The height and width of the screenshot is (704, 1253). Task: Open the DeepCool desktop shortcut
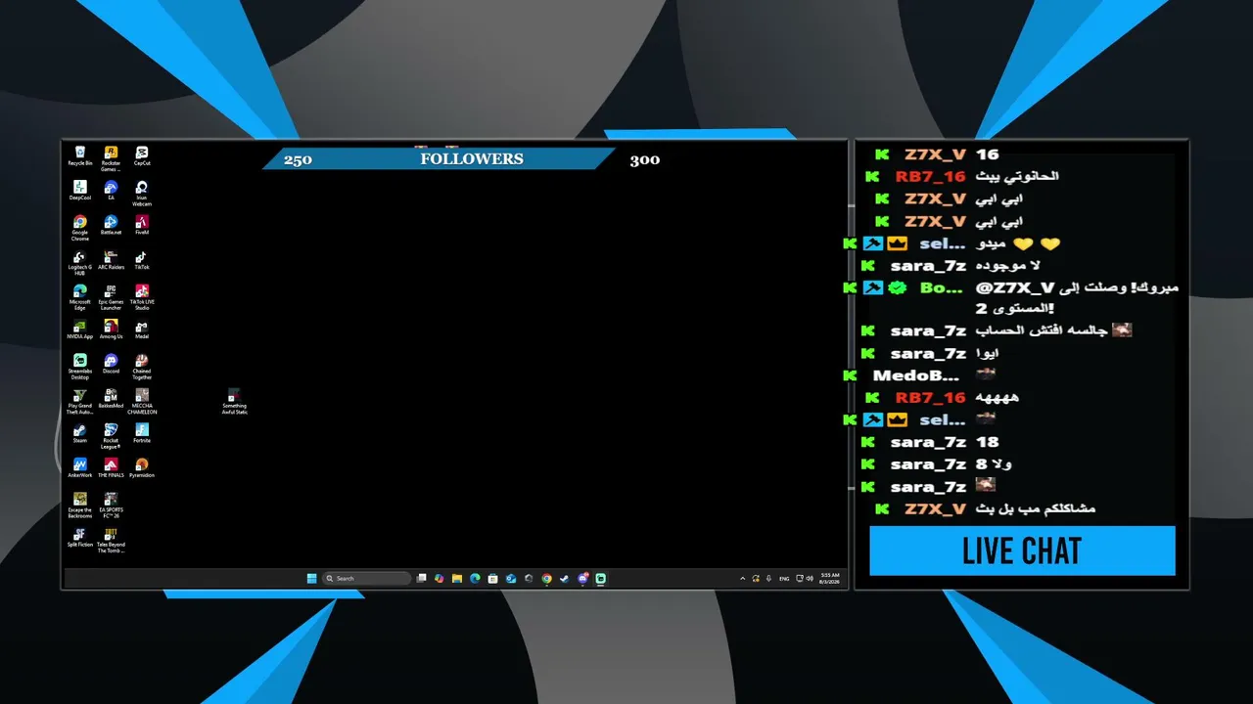80,191
